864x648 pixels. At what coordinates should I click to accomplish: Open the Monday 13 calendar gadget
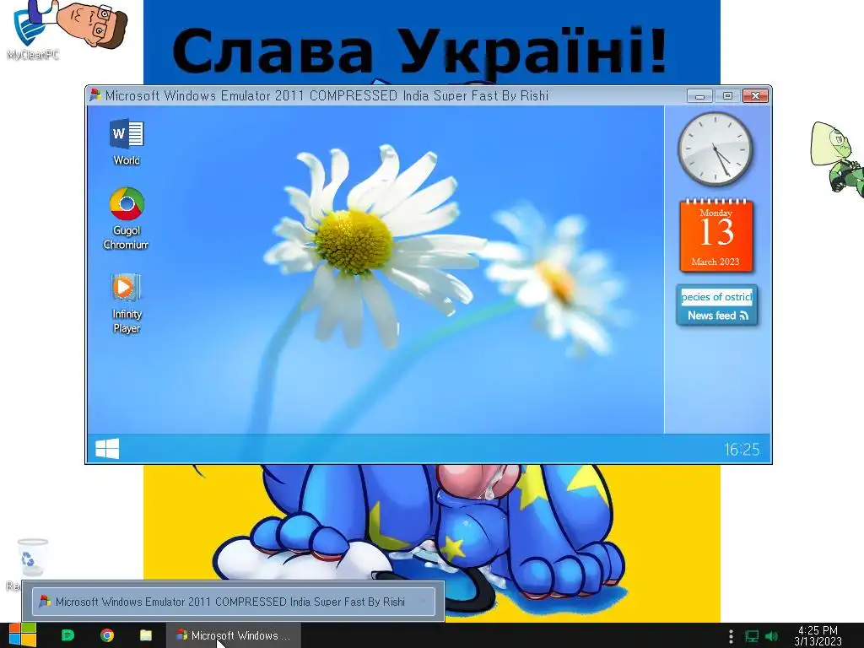[716, 236]
